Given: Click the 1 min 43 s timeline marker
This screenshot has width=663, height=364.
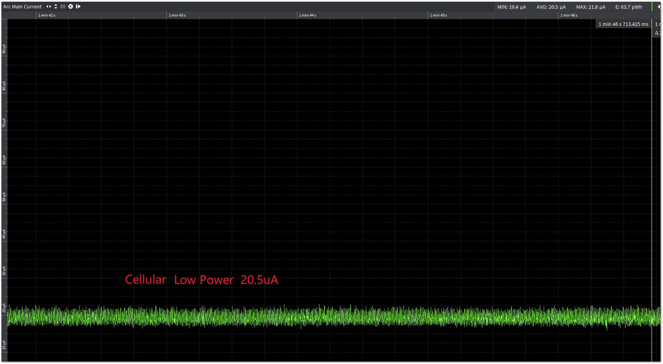Looking at the screenshot, I should pyautogui.click(x=177, y=15).
